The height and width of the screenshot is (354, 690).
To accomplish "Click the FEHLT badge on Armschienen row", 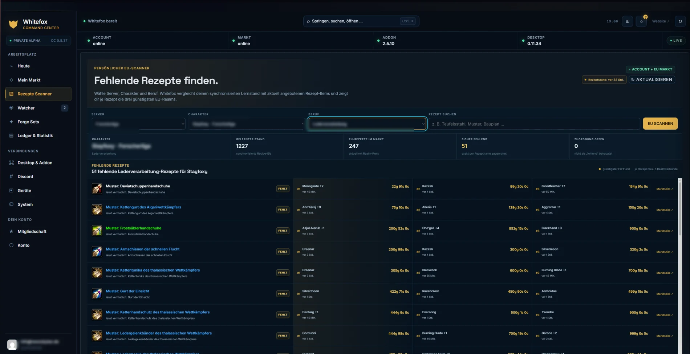I will click(x=283, y=252).
